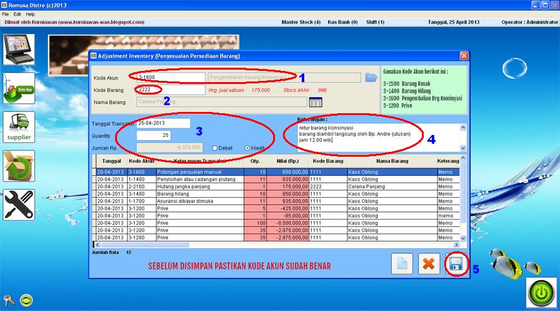This screenshot has width=560, height=311.
Task: Click the Keterangan scroll down arrow
Action: [x=463, y=148]
